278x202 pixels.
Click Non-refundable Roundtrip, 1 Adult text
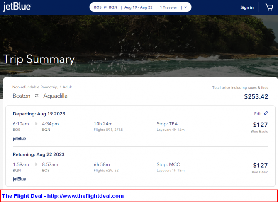click(42, 87)
